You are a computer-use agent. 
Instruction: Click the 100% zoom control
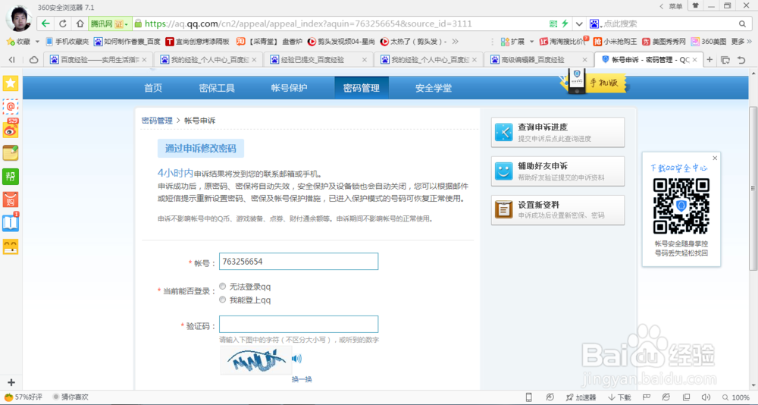point(735,397)
